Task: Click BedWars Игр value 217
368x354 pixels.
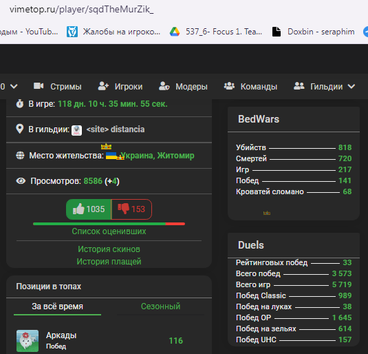Action: [345, 169]
